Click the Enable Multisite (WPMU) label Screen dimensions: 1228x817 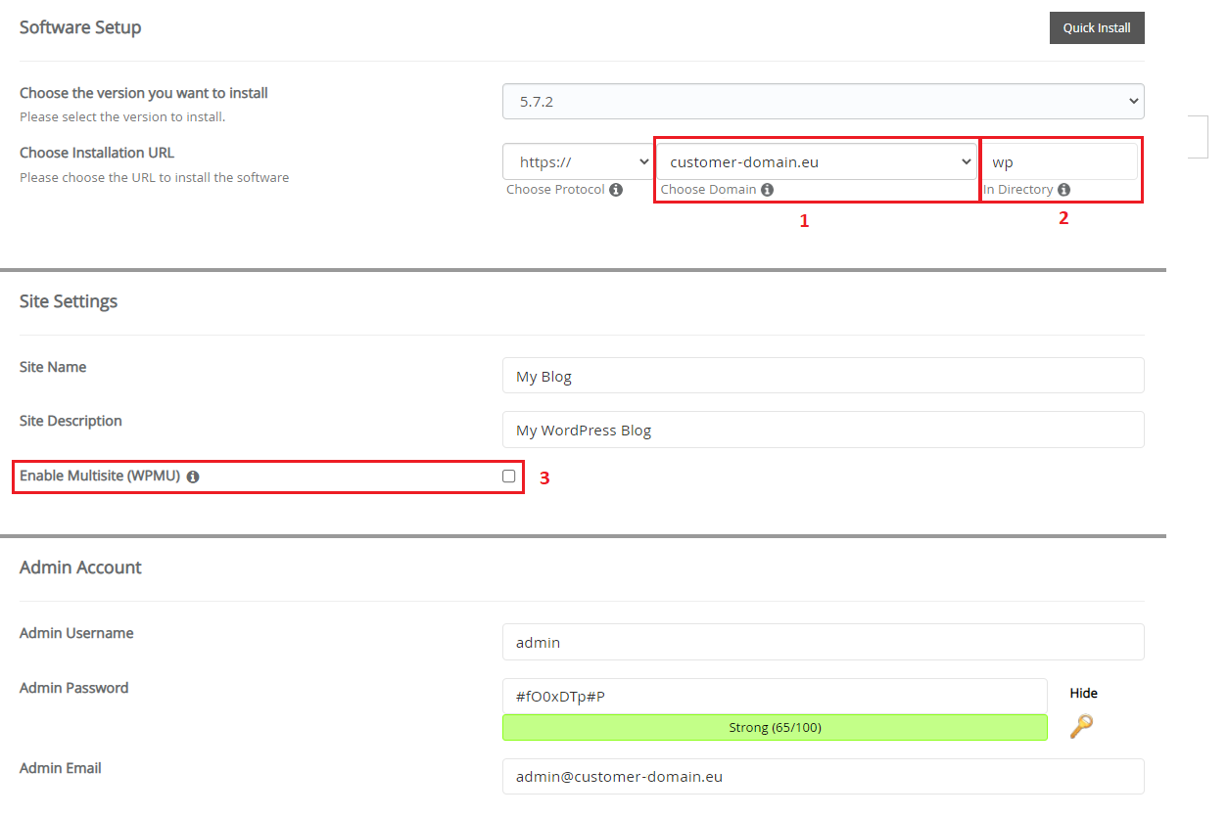(x=100, y=477)
